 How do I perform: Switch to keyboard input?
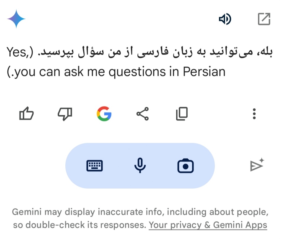tap(95, 166)
